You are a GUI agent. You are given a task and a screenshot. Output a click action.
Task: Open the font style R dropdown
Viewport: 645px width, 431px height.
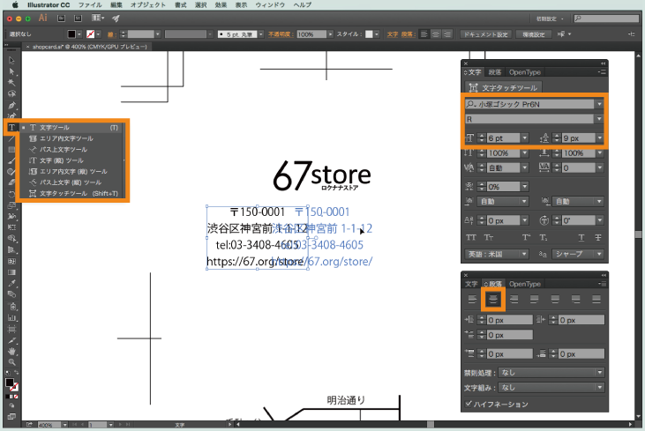[599, 119]
